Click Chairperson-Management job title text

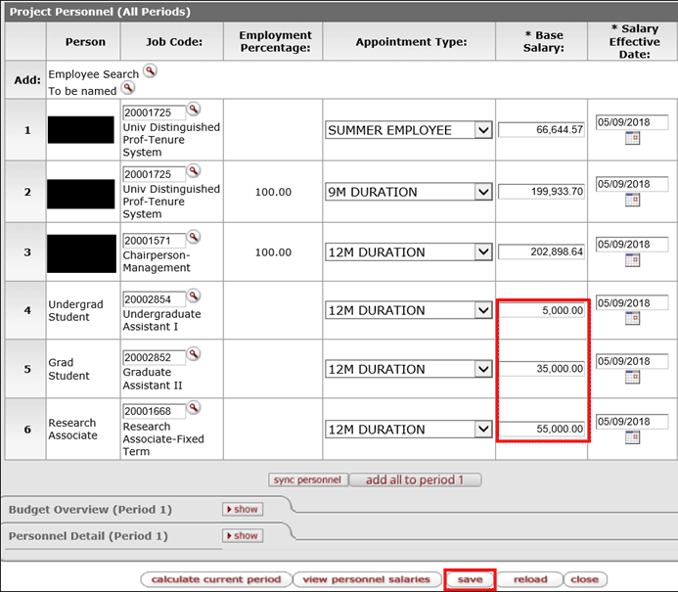[157, 261]
